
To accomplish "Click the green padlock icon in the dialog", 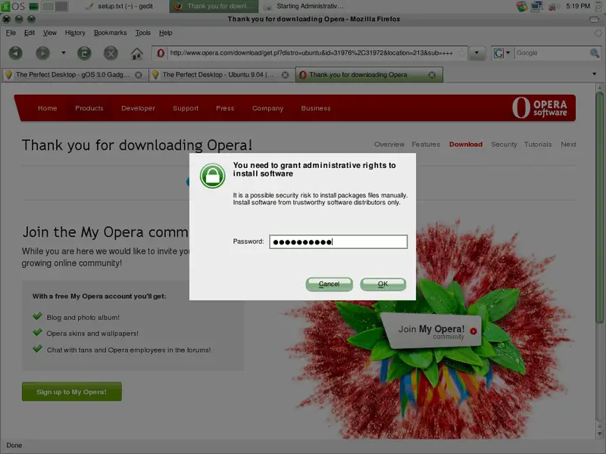I will tap(213, 176).
